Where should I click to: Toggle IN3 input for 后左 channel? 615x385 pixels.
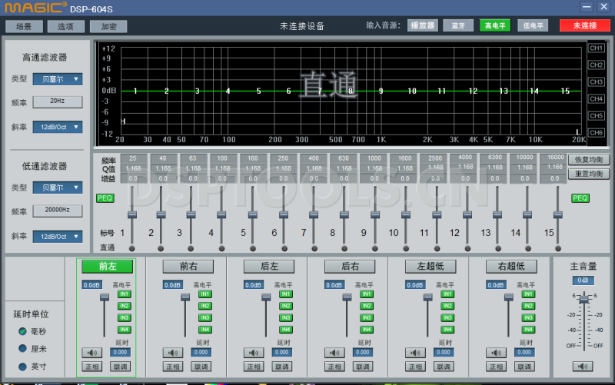pos(285,317)
